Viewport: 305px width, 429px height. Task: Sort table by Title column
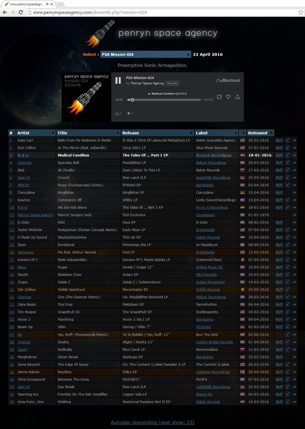[x=88, y=133]
